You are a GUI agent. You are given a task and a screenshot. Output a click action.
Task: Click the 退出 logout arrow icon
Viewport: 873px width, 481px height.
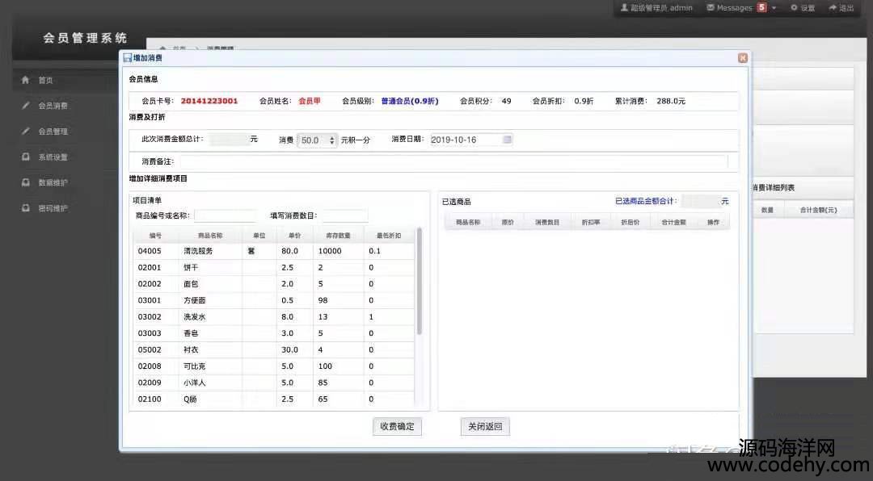833,8
